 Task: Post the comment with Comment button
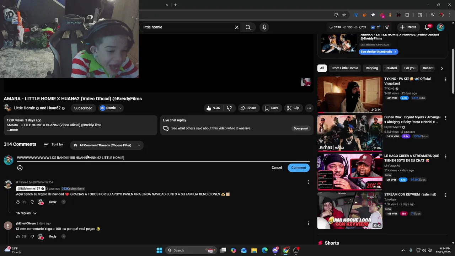click(299, 168)
